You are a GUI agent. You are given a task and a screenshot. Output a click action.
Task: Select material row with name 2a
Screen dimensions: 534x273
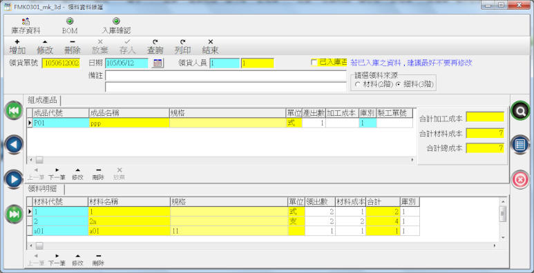(x=222, y=221)
